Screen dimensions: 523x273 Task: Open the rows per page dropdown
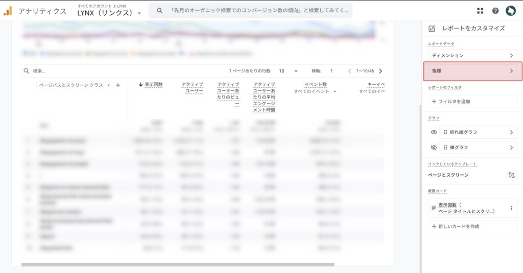(288, 71)
